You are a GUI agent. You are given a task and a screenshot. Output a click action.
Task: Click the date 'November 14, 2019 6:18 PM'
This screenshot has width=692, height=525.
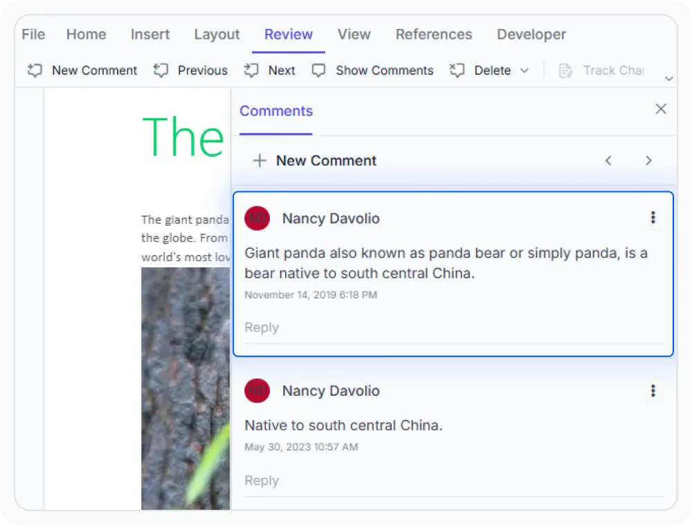click(311, 295)
